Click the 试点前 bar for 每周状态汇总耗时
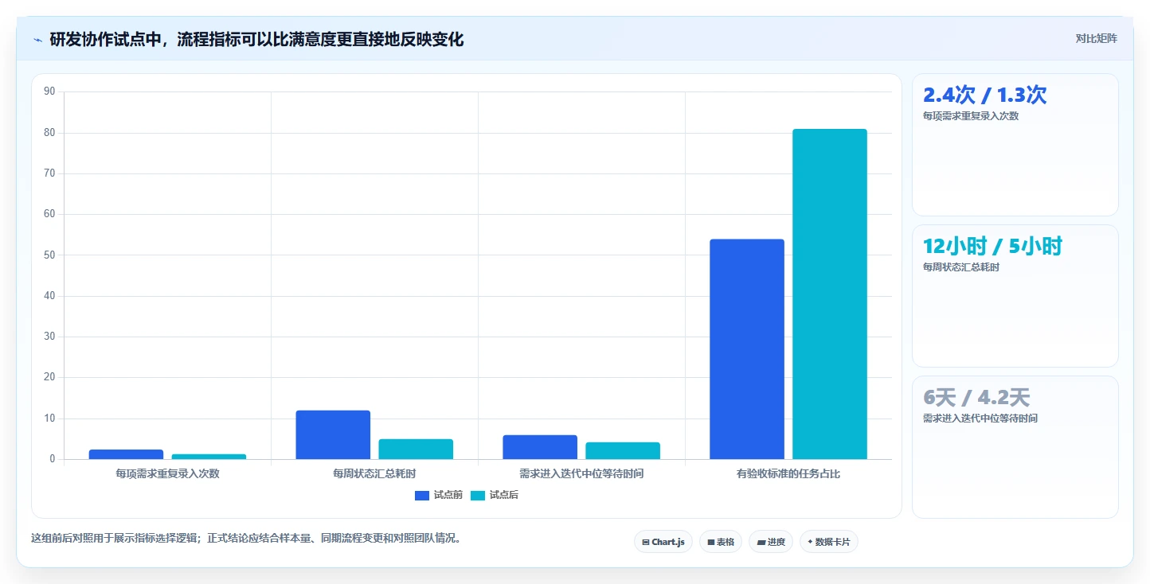This screenshot has height=584, width=1150. coord(333,435)
